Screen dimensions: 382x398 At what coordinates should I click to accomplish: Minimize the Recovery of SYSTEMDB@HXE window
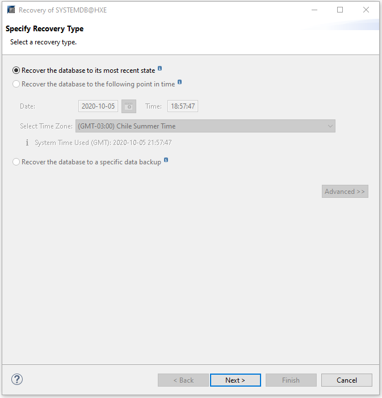coord(314,10)
